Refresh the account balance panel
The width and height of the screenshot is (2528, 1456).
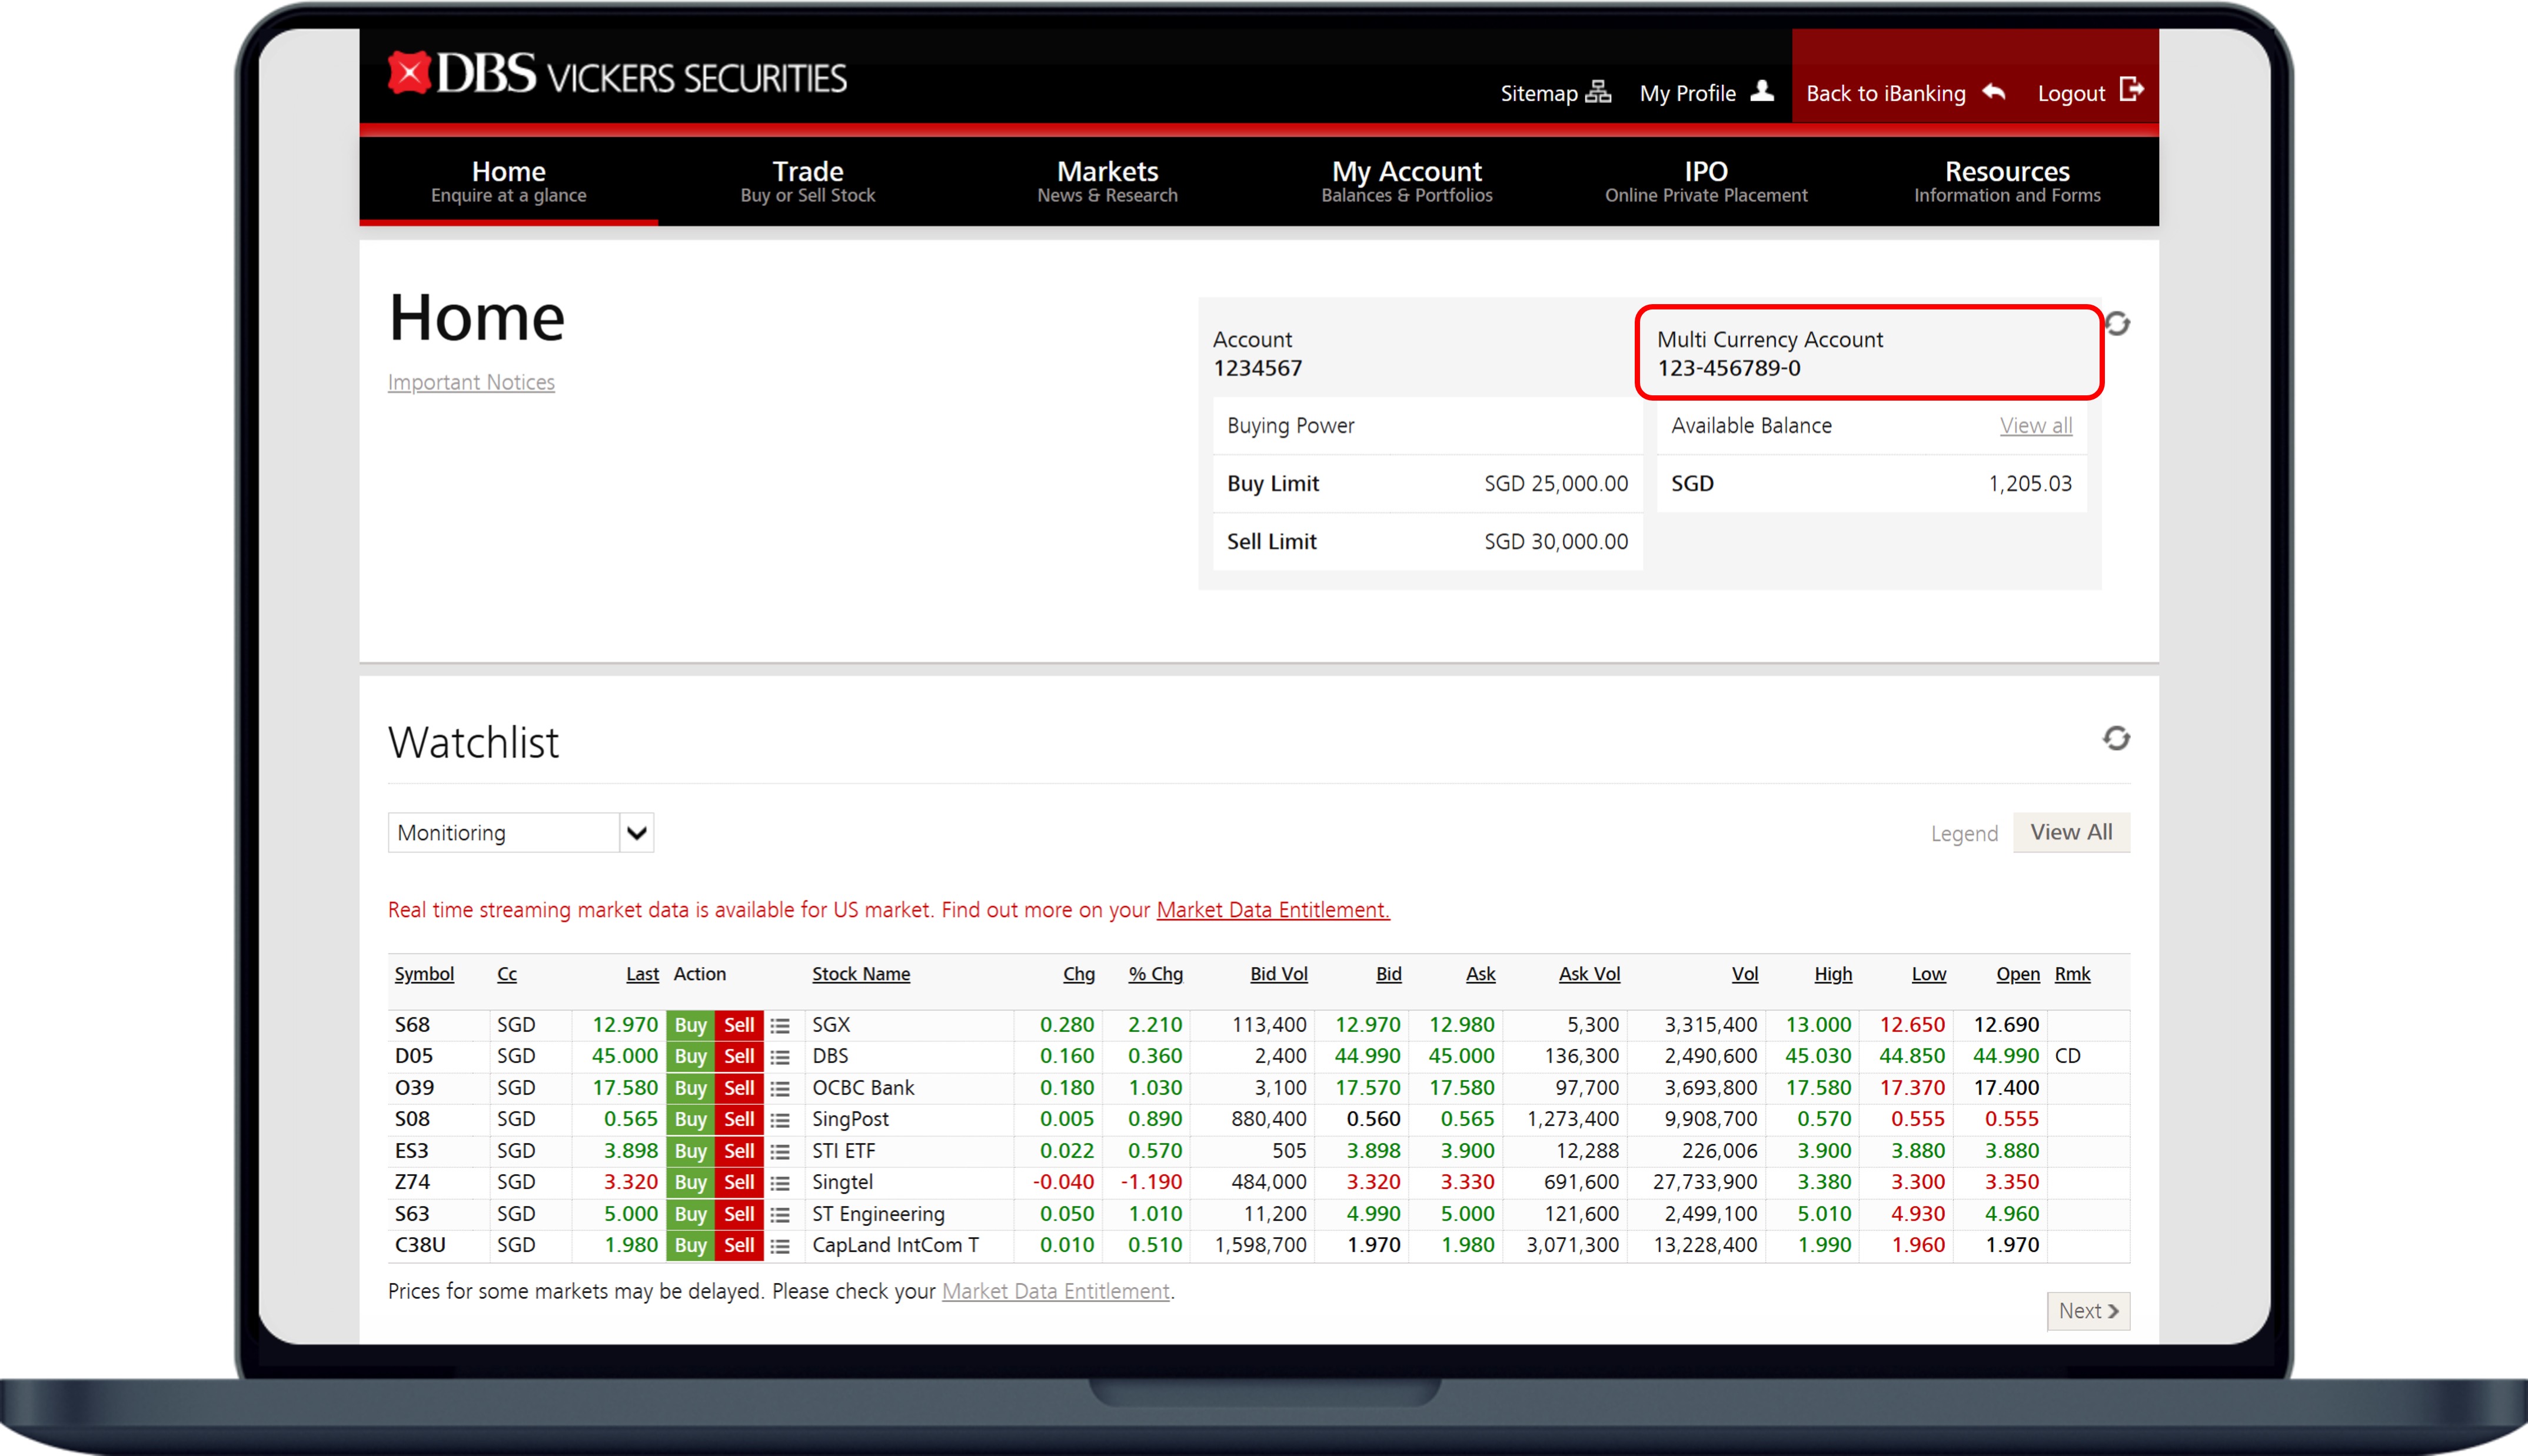pos(2117,323)
